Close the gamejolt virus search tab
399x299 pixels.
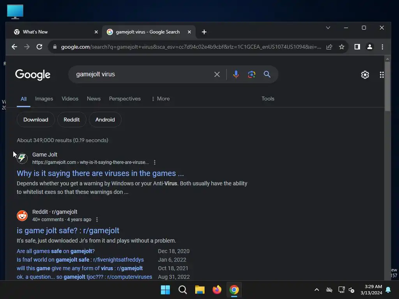pyautogui.click(x=189, y=32)
